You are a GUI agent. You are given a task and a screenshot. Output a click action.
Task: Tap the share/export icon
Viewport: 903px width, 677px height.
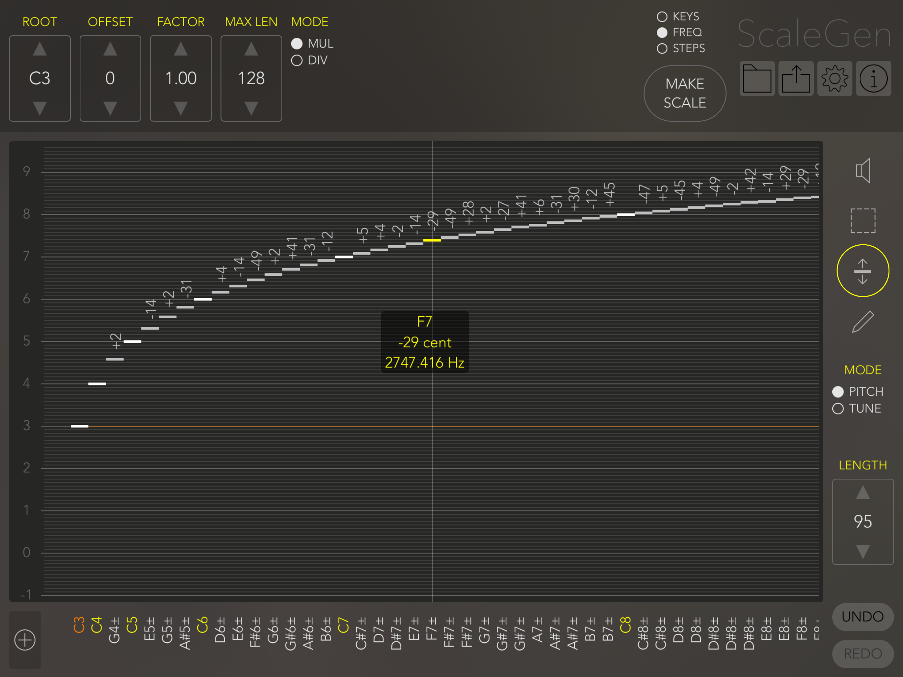point(796,78)
